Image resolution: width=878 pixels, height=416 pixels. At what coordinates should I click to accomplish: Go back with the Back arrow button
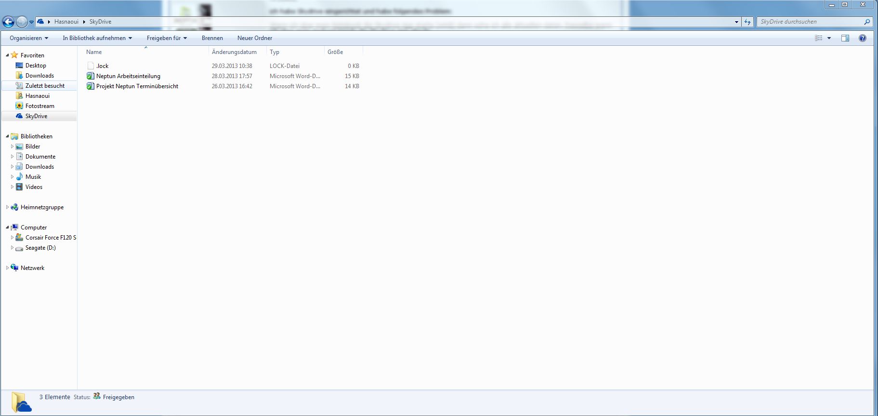coord(8,22)
